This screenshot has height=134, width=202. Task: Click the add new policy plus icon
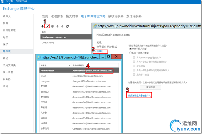pos(42,26)
